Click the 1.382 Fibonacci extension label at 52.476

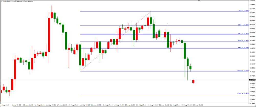243,93
